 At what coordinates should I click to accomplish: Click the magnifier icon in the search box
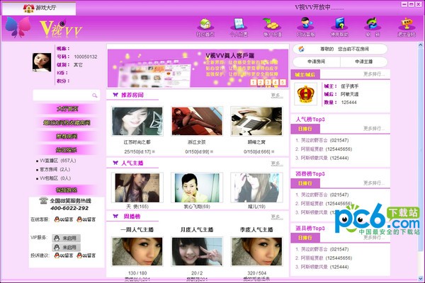(95, 96)
